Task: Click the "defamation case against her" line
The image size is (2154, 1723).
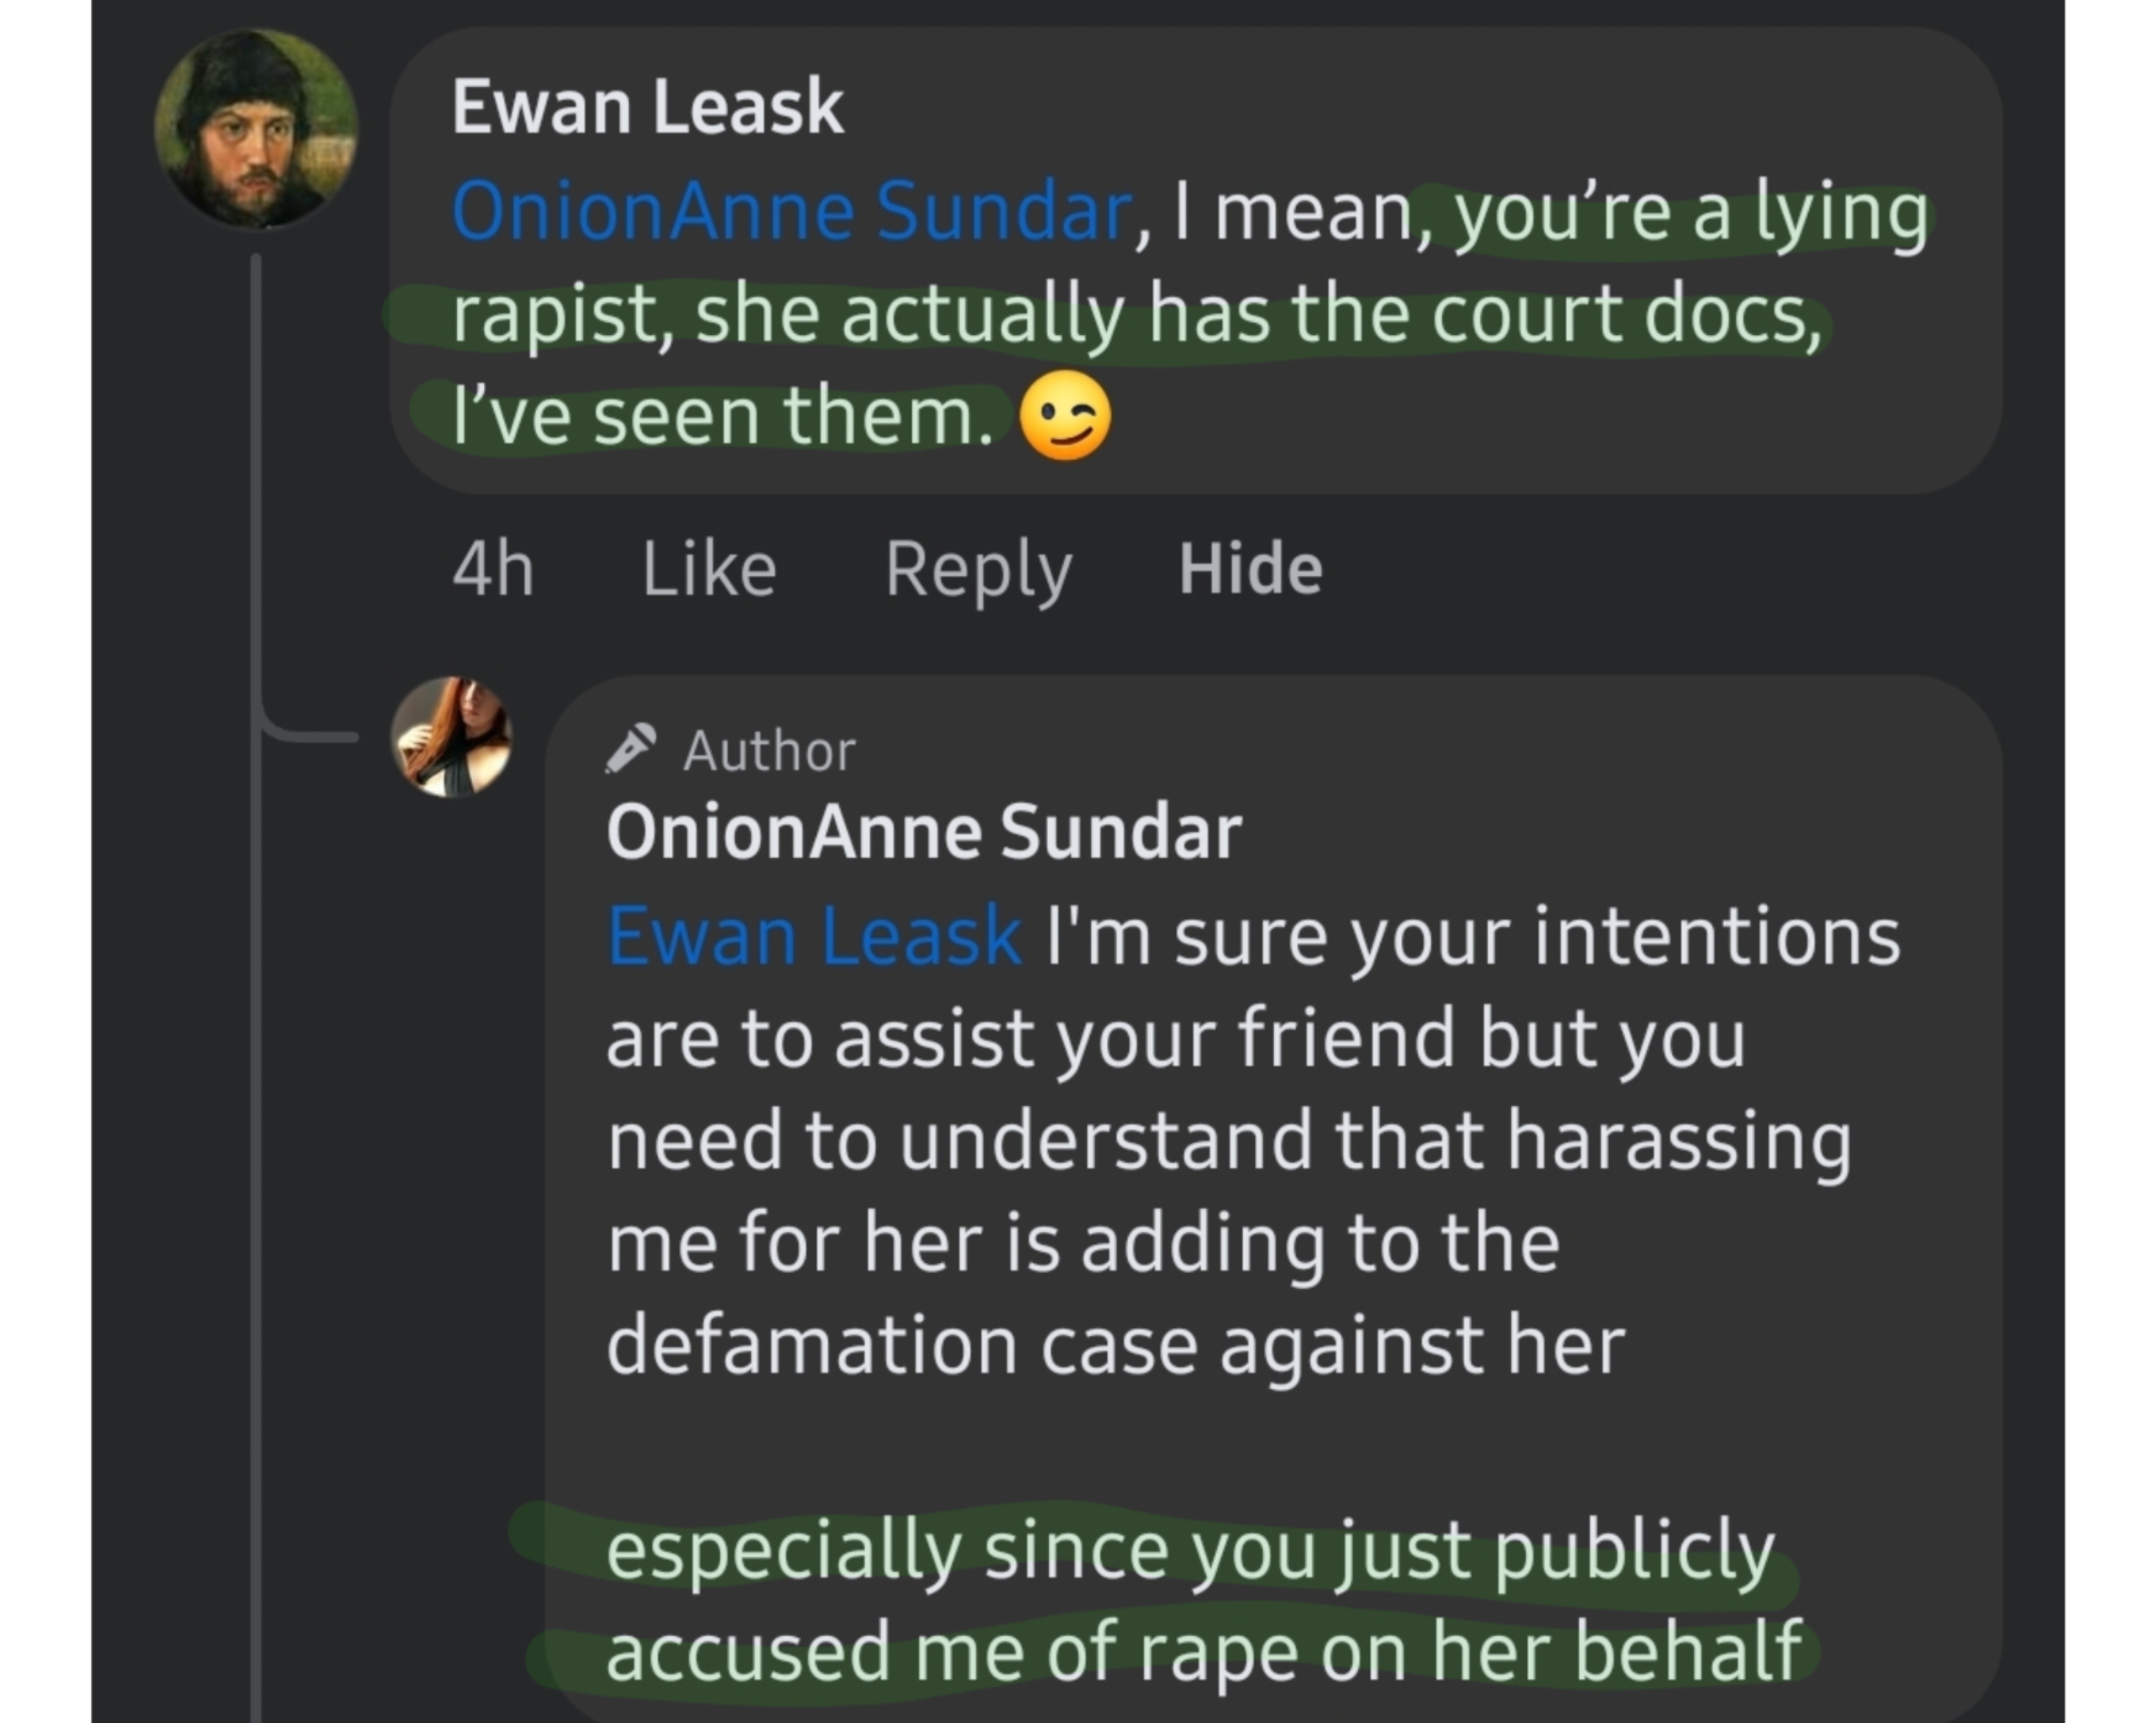Action: pyautogui.click(x=1115, y=1345)
